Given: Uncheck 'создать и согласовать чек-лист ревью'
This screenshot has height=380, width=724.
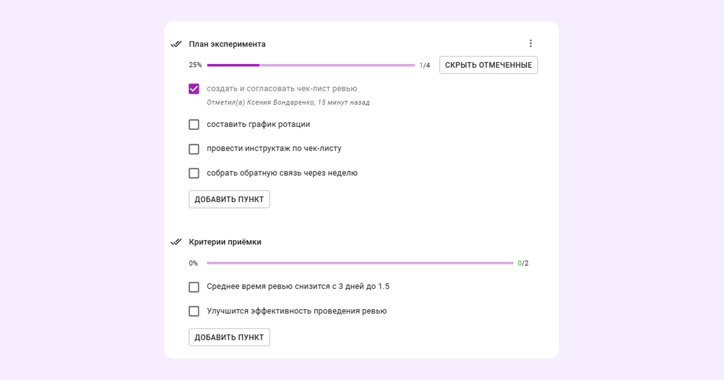Looking at the screenshot, I should pyautogui.click(x=194, y=89).
